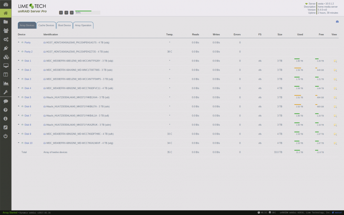344x215 pixels.
Task: Open the View folder icon for Disk 1
Action: (x=335, y=61)
